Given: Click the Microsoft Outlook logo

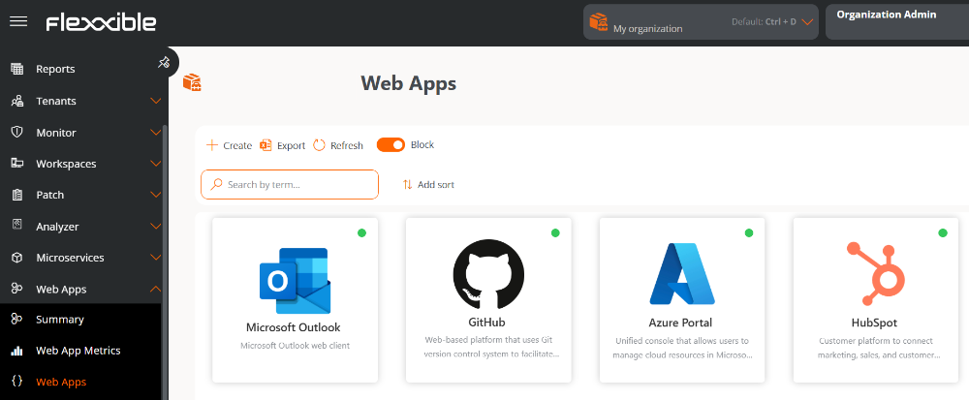Looking at the screenshot, I should [x=295, y=281].
